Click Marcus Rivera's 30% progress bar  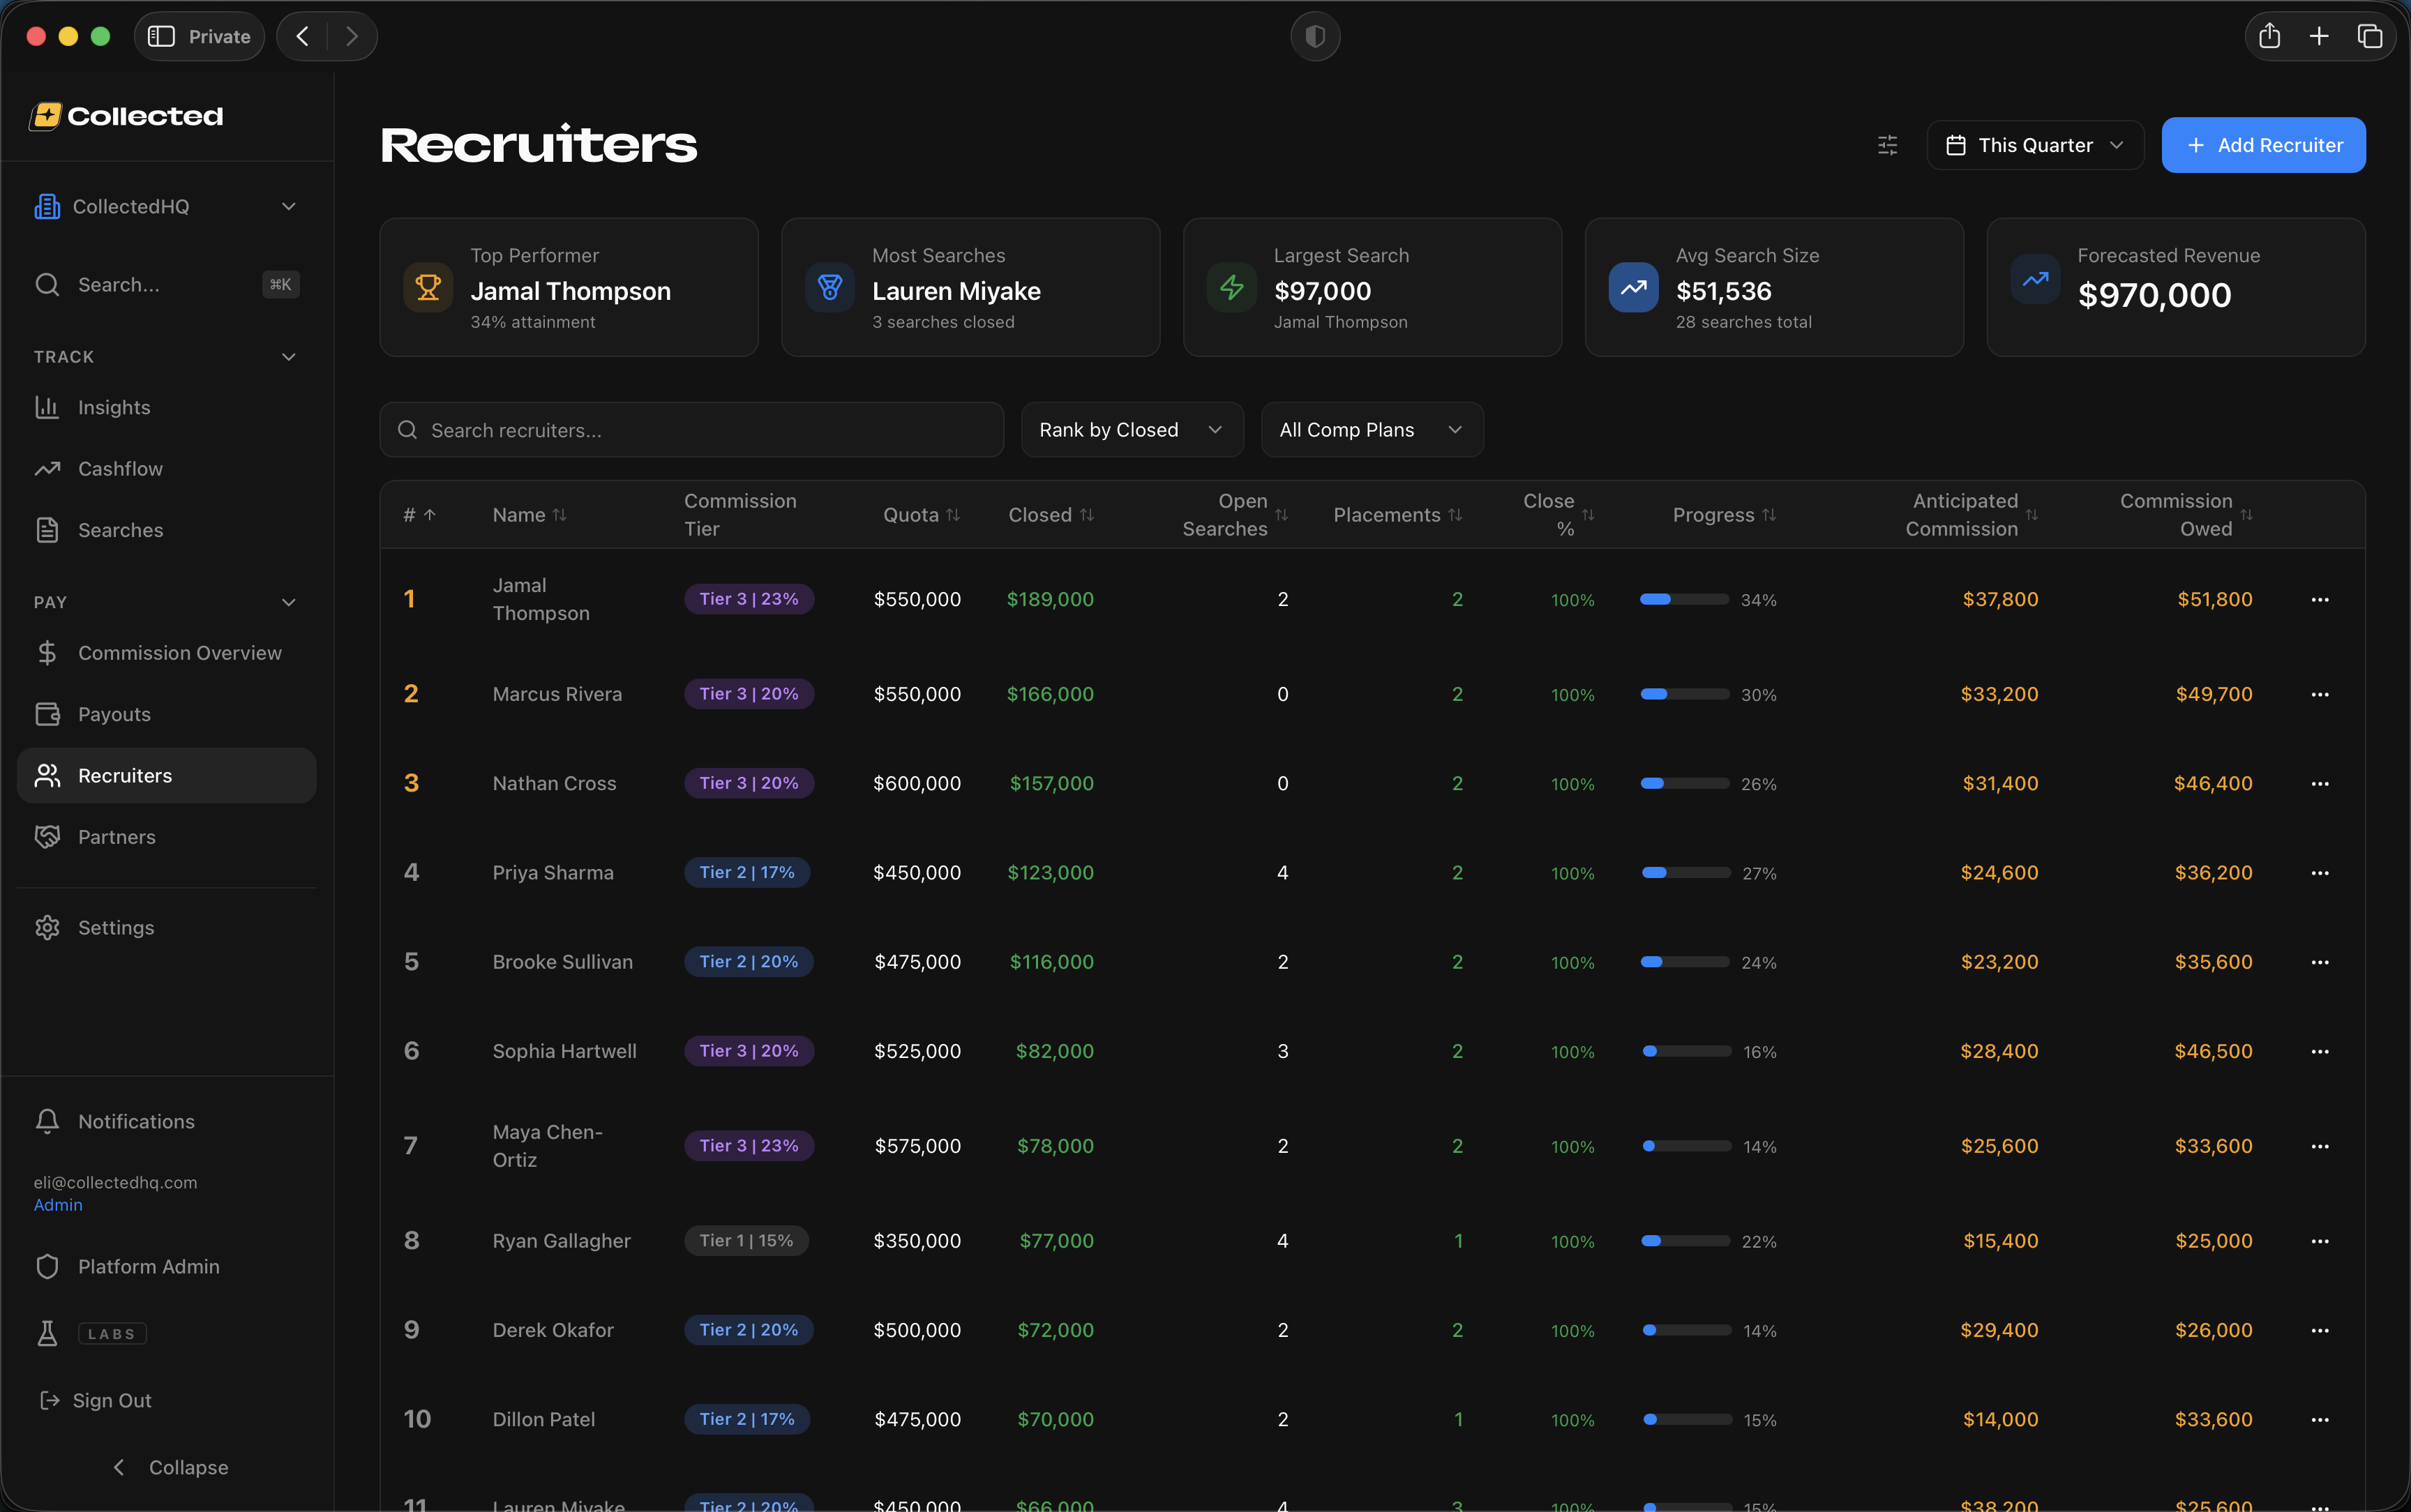(1684, 694)
